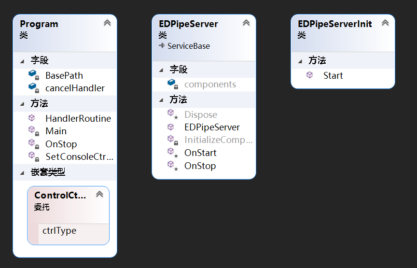
Task: Click the Main method icon
Action: coord(32,131)
